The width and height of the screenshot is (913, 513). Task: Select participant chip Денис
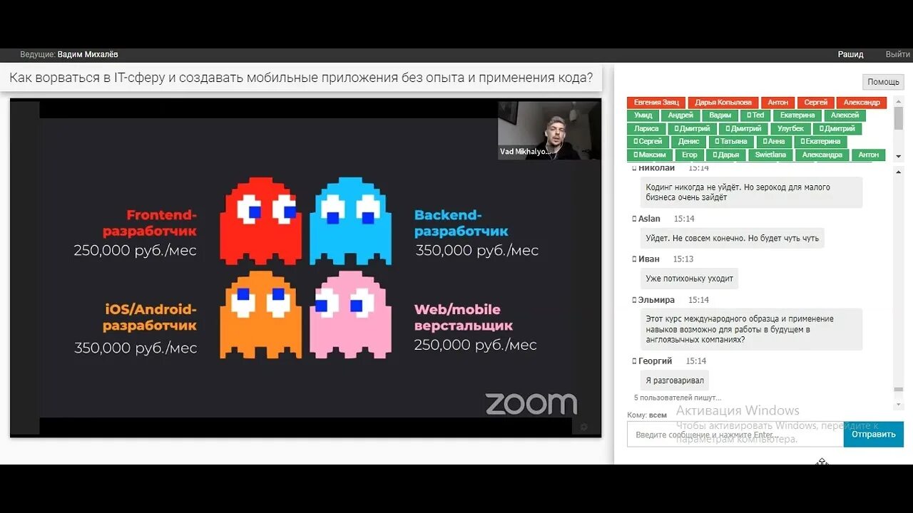click(x=689, y=142)
